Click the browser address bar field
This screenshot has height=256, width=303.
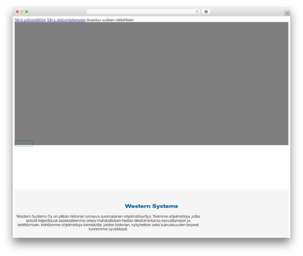(x=144, y=11)
